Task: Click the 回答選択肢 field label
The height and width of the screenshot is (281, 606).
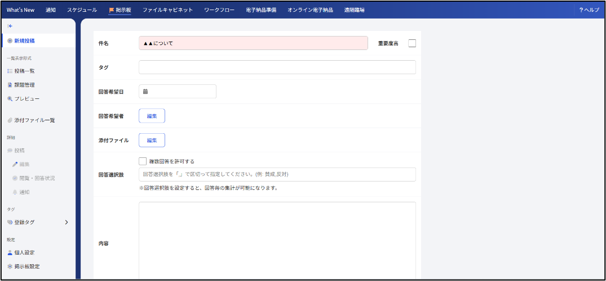Action: tap(111, 175)
